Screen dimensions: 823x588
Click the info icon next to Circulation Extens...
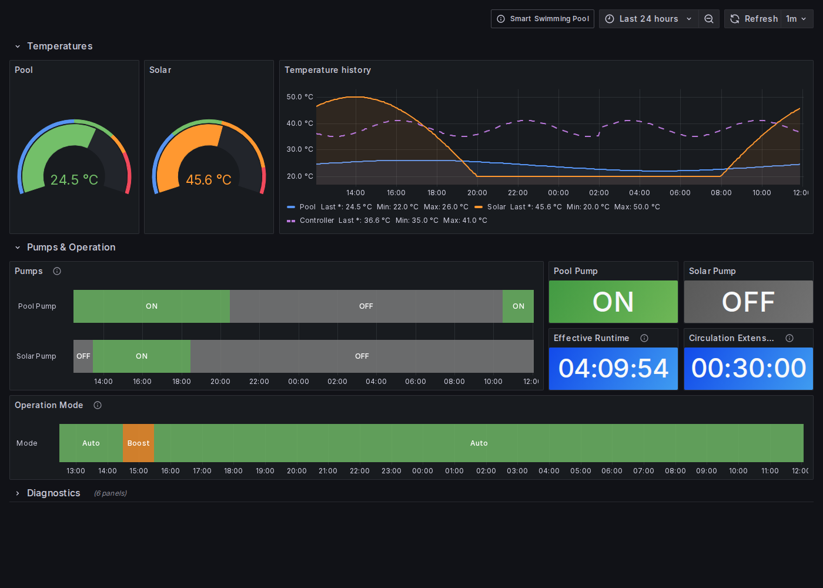(789, 338)
